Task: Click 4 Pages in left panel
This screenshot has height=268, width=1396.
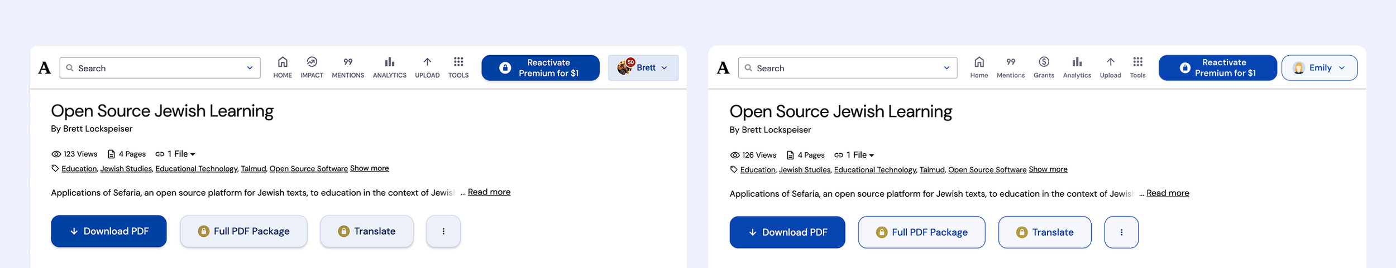Action: [126, 154]
